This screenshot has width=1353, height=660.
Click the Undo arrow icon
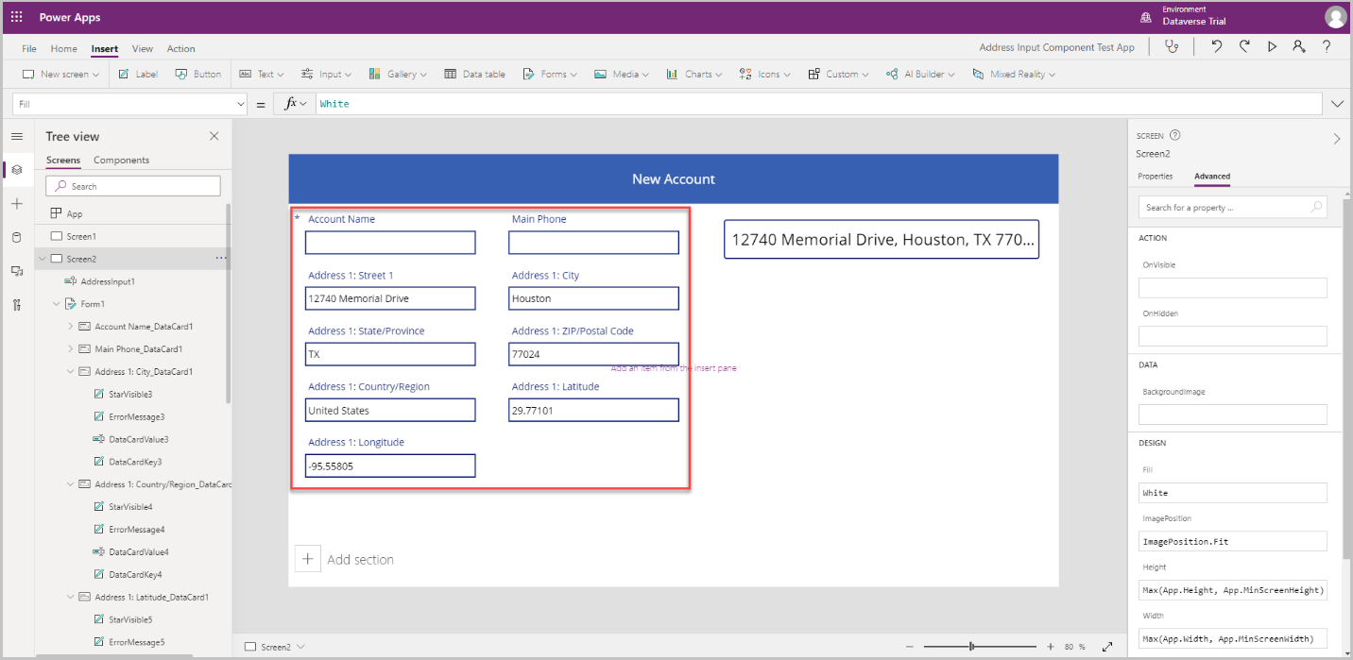pyautogui.click(x=1217, y=46)
